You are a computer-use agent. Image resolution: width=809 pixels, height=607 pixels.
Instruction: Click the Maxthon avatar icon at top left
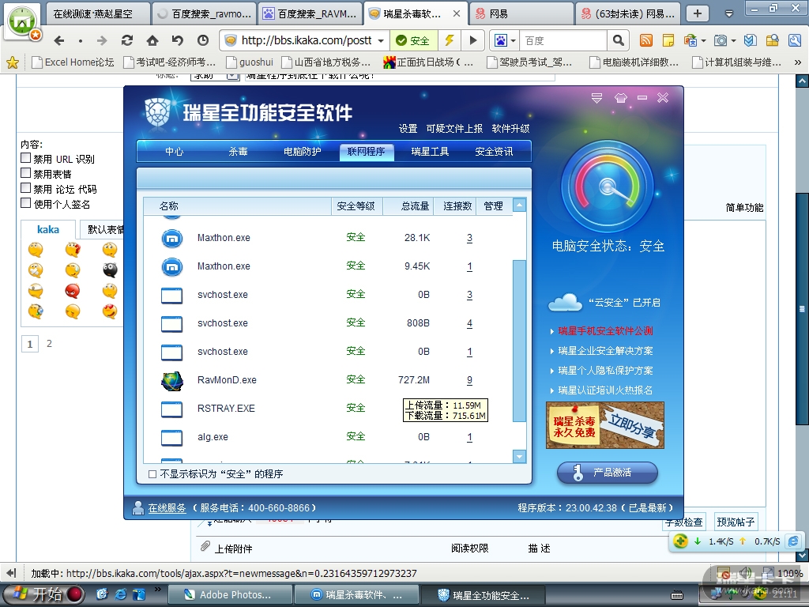click(x=21, y=21)
